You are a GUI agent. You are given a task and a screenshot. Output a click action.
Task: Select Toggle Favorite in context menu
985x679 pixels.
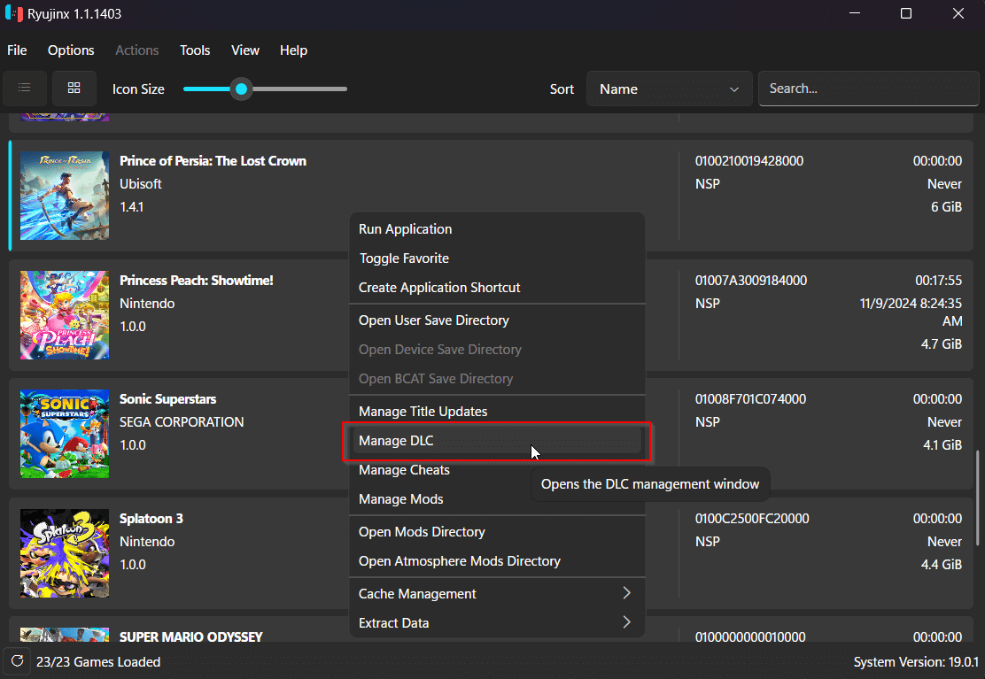[x=497, y=258]
